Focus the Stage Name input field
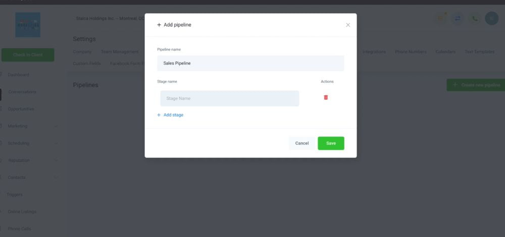 point(230,98)
